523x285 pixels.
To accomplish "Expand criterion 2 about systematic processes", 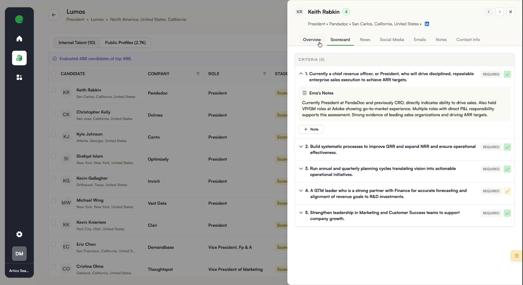I will (x=301, y=147).
